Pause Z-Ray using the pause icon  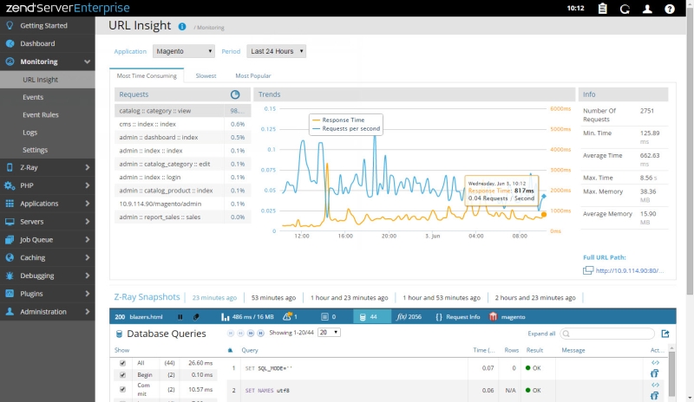coord(180,317)
